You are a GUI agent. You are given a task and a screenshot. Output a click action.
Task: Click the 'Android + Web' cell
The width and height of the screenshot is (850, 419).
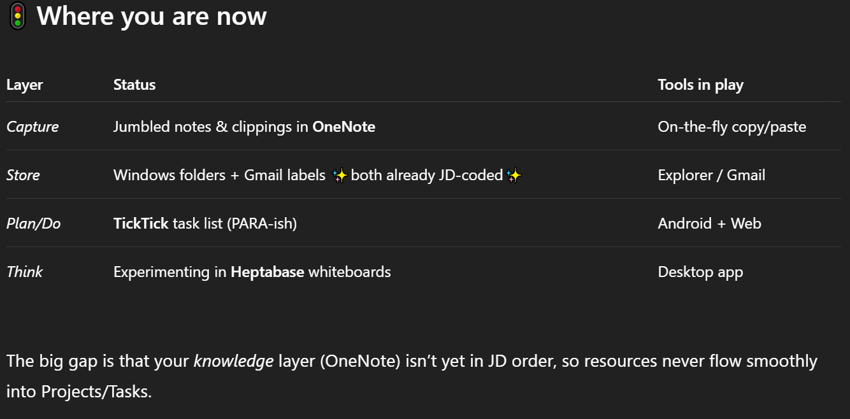(x=709, y=224)
